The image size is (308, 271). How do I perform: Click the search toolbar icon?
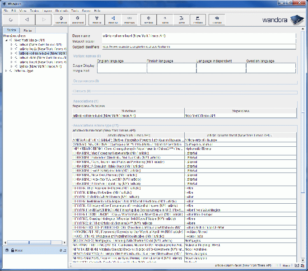[x=165, y=20]
